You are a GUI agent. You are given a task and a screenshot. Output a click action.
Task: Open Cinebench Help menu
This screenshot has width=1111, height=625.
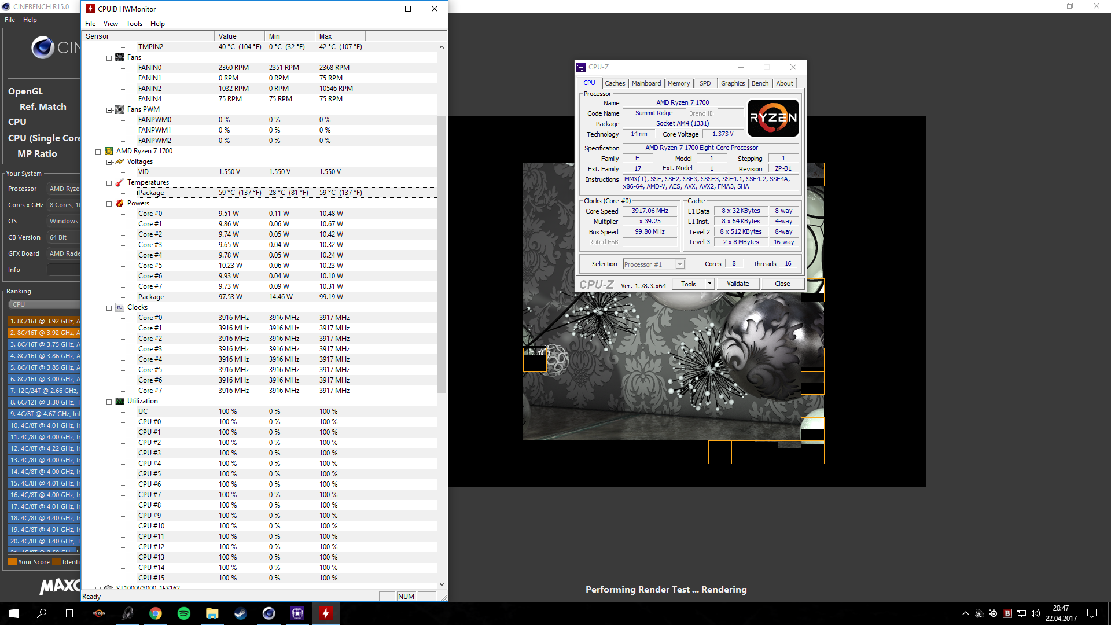(x=30, y=20)
